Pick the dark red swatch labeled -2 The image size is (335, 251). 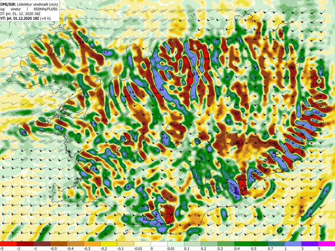tap(25, 244)
